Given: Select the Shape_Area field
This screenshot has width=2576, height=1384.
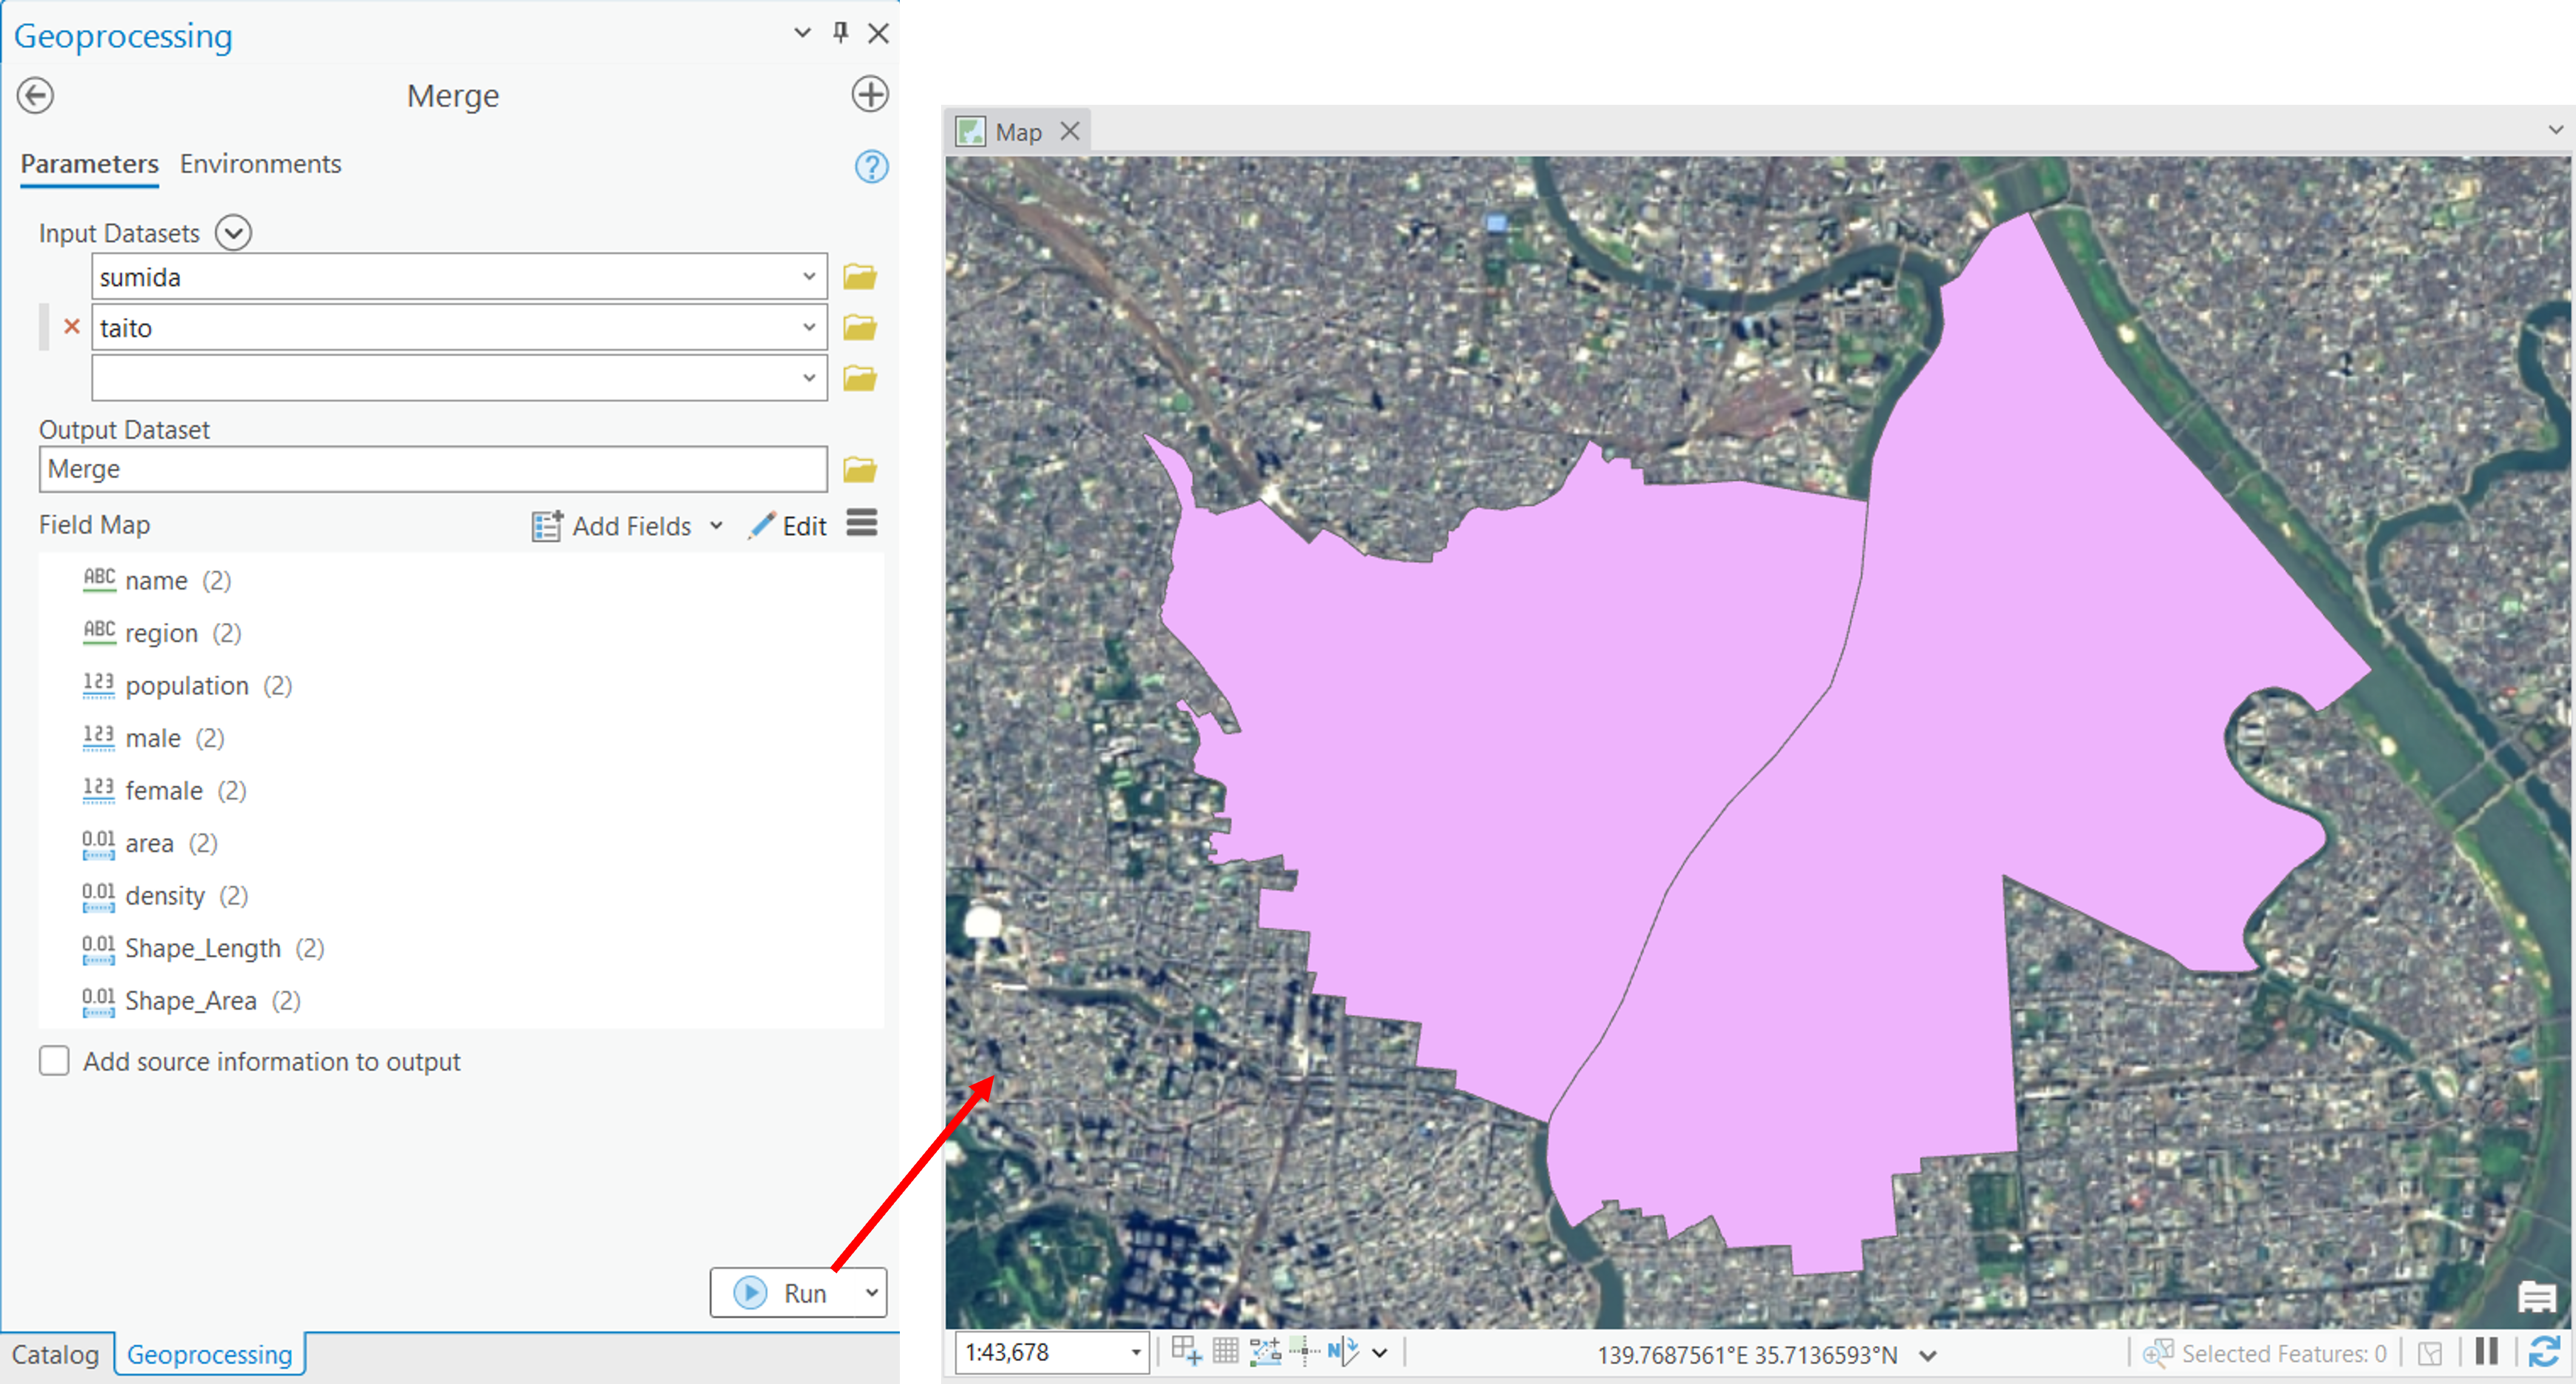Looking at the screenshot, I should tap(191, 1001).
